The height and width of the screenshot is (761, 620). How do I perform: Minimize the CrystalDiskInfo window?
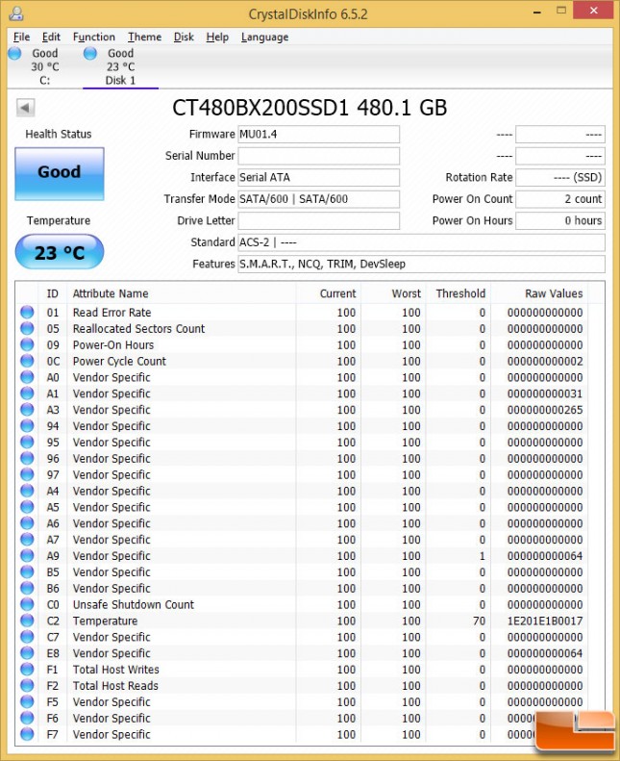click(x=537, y=13)
